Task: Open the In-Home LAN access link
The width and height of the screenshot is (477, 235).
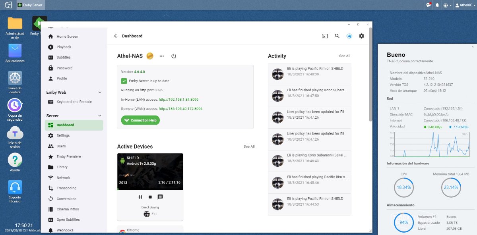Action: pos(178,99)
